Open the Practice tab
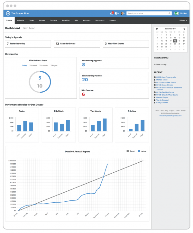This screenshot has height=233, width=193. [9, 20]
